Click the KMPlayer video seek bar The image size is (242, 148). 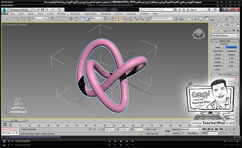coord(121,137)
